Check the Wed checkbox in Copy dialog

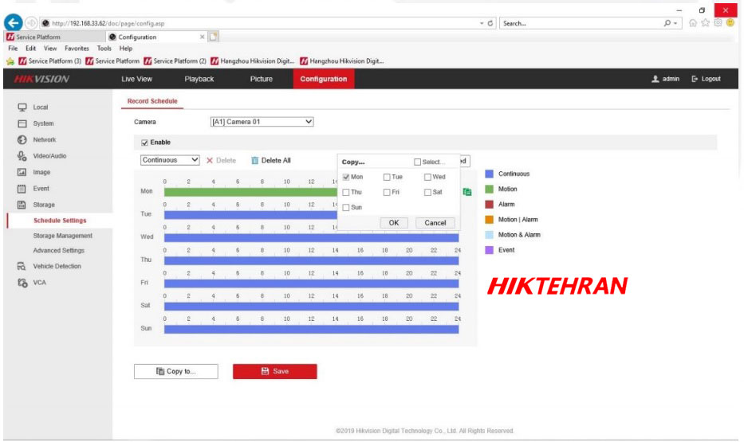click(x=427, y=177)
